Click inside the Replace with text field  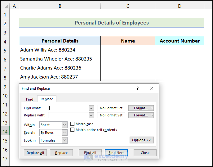(68, 115)
